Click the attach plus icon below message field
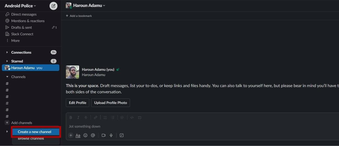 point(71,135)
